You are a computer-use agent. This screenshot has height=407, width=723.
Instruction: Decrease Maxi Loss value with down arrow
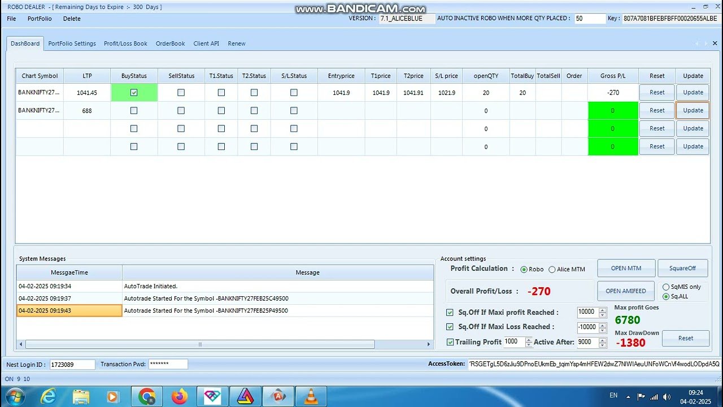(602, 330)
